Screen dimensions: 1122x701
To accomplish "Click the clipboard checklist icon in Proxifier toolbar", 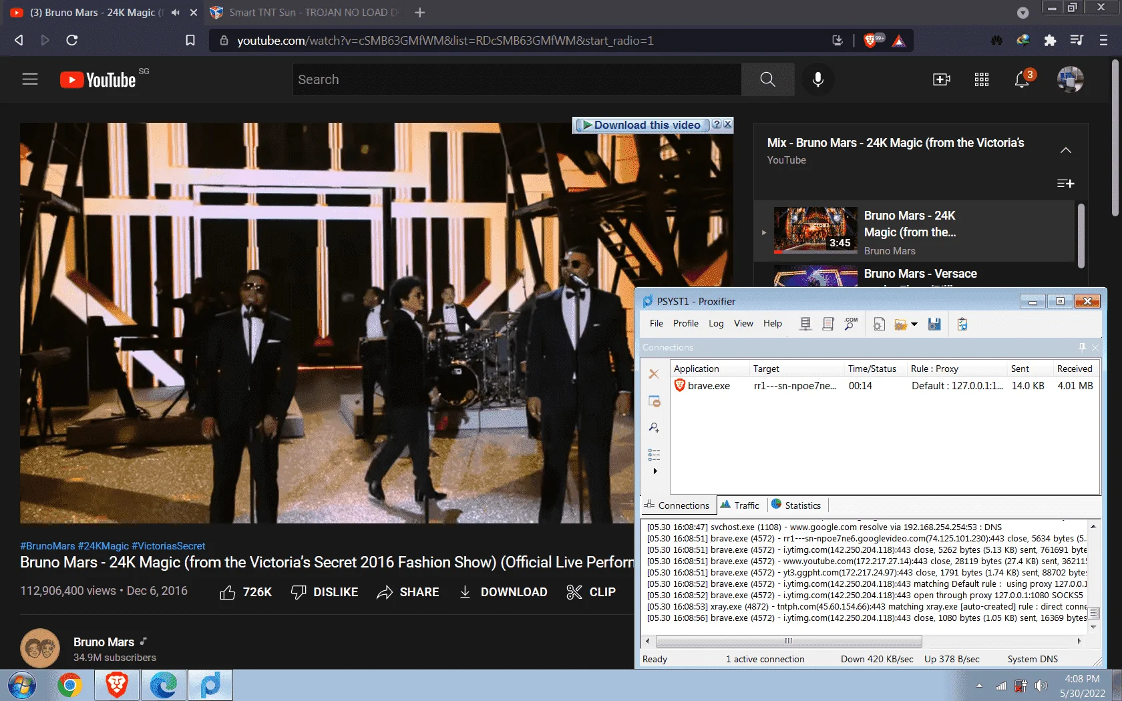I will (x=962, y=324).
